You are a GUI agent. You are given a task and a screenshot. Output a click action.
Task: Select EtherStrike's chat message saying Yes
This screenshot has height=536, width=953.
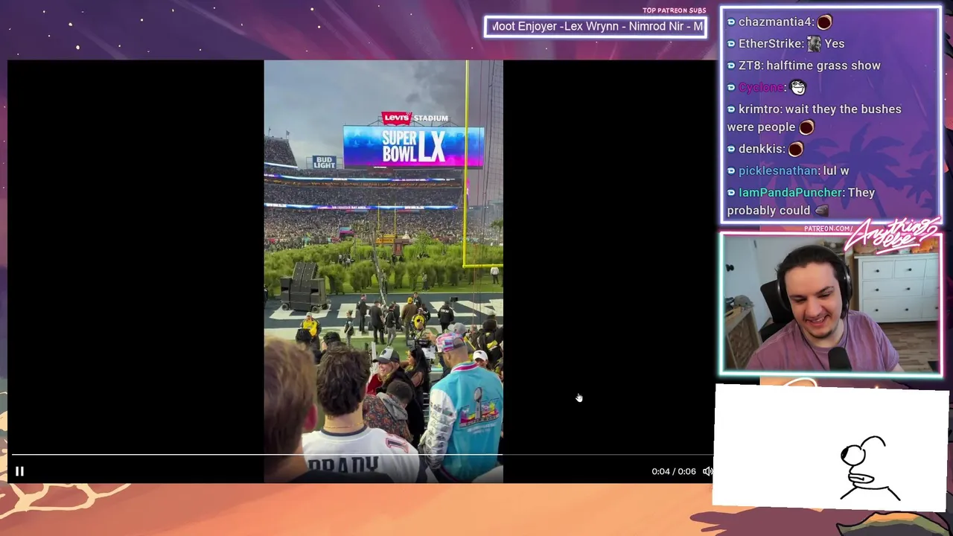785,43
